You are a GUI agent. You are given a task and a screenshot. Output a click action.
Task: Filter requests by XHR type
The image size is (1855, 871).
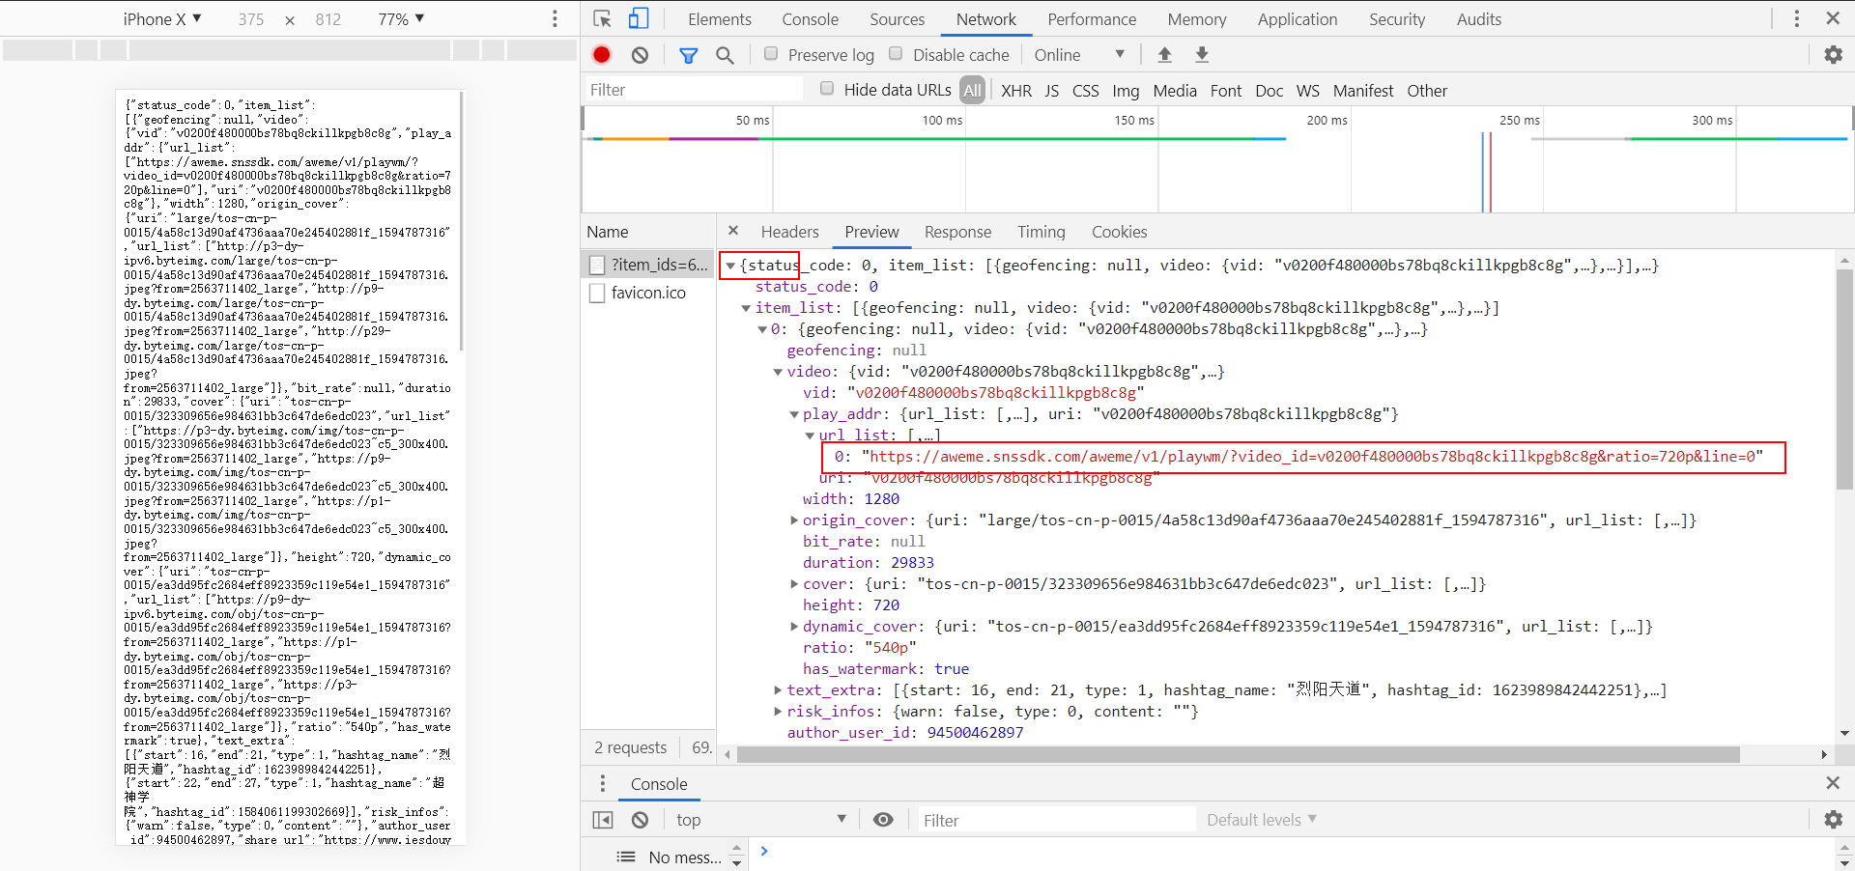point(1015,91)
